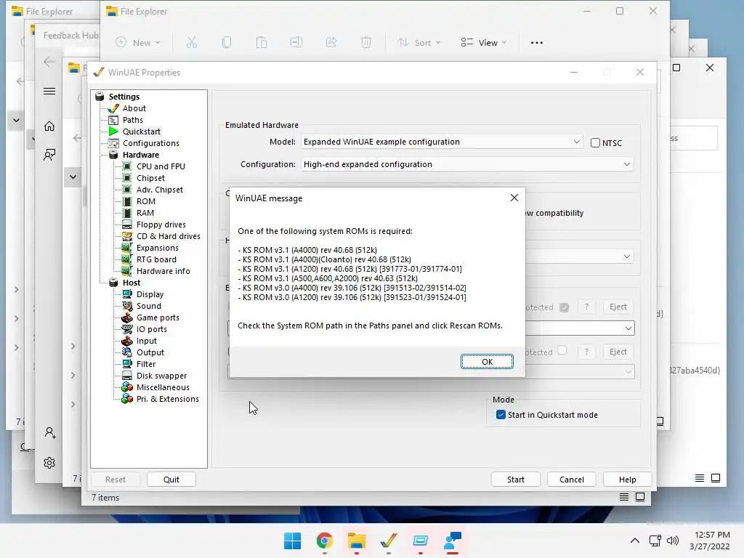Select Paths in the settings tree
Screen dimensions: 744x558
pos(132,120)
